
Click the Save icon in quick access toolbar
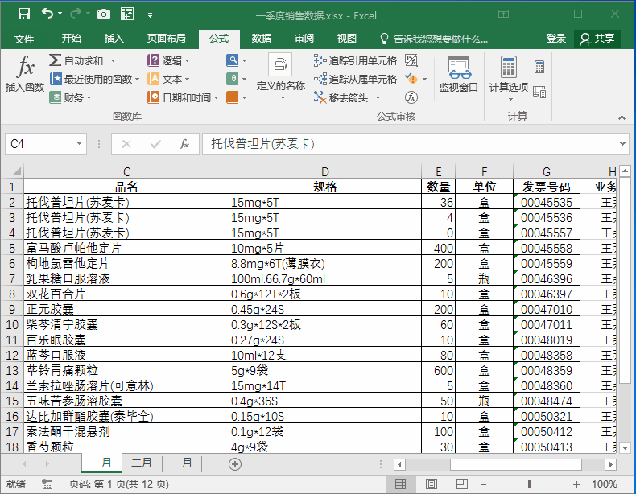[24, 14]
